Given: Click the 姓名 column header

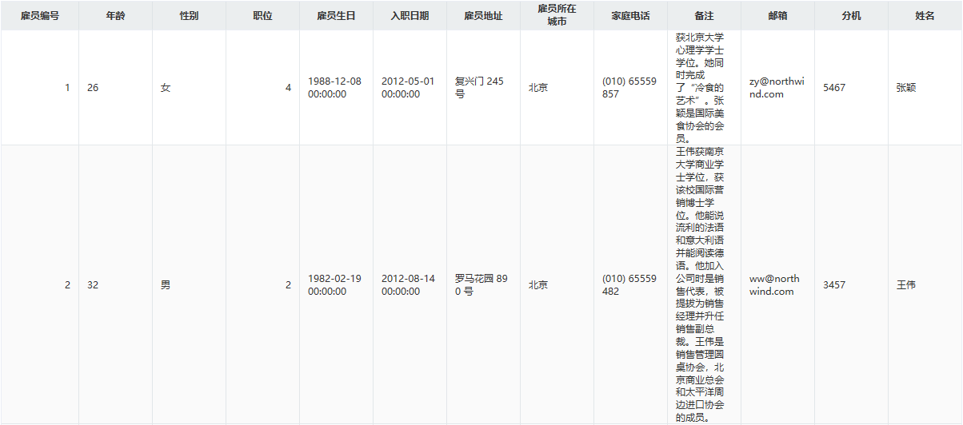Looking at the screenshot, I should click(925, 16).
